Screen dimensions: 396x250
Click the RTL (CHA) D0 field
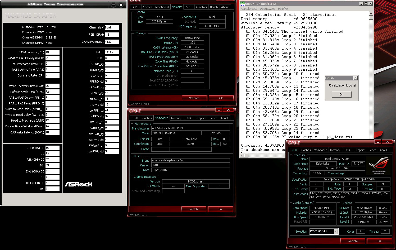[52, 148]
